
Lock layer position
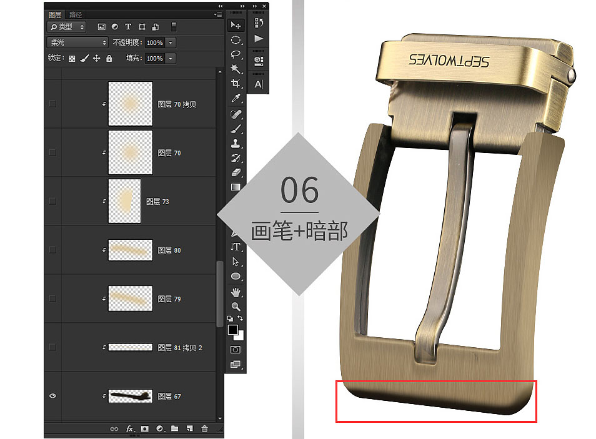point(97,58)
